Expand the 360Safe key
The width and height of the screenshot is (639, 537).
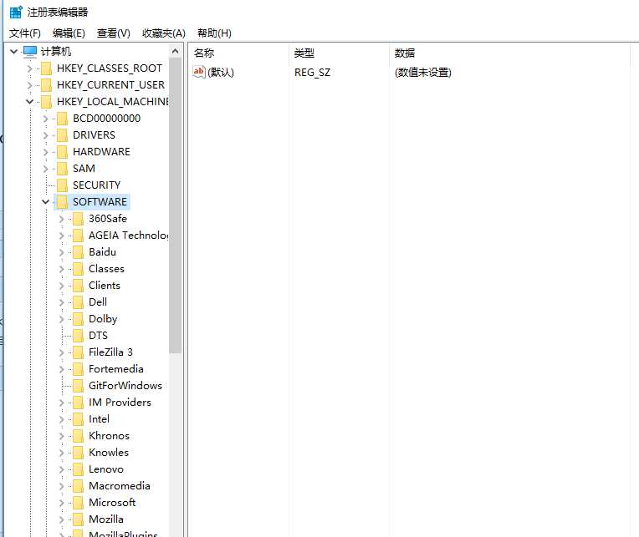pyautogui.click(x=62, y=219)
